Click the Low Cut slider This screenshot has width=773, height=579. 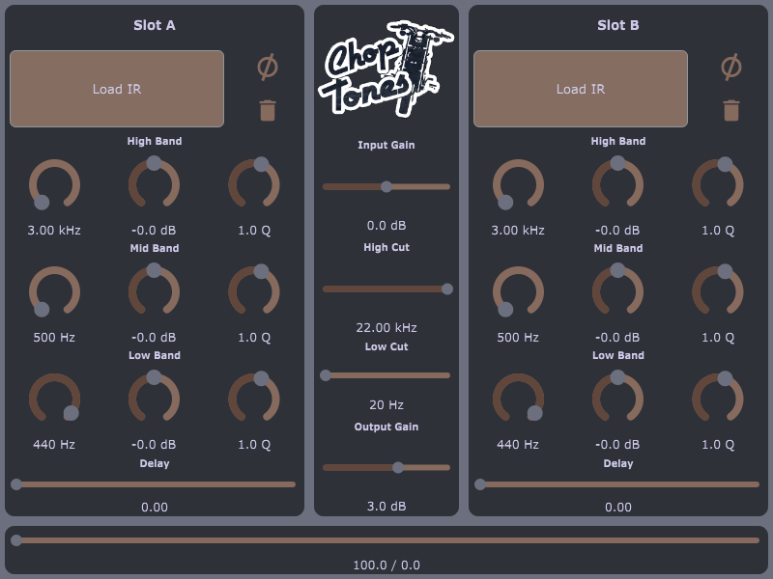386,375
